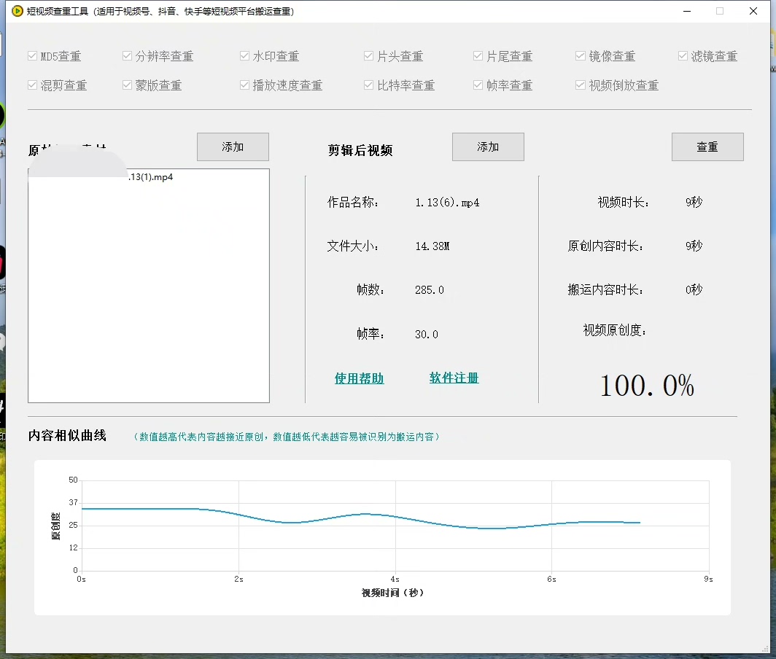Click the 视频原创度 label
This screenshot has width=776, height=659.
(615, 330)
